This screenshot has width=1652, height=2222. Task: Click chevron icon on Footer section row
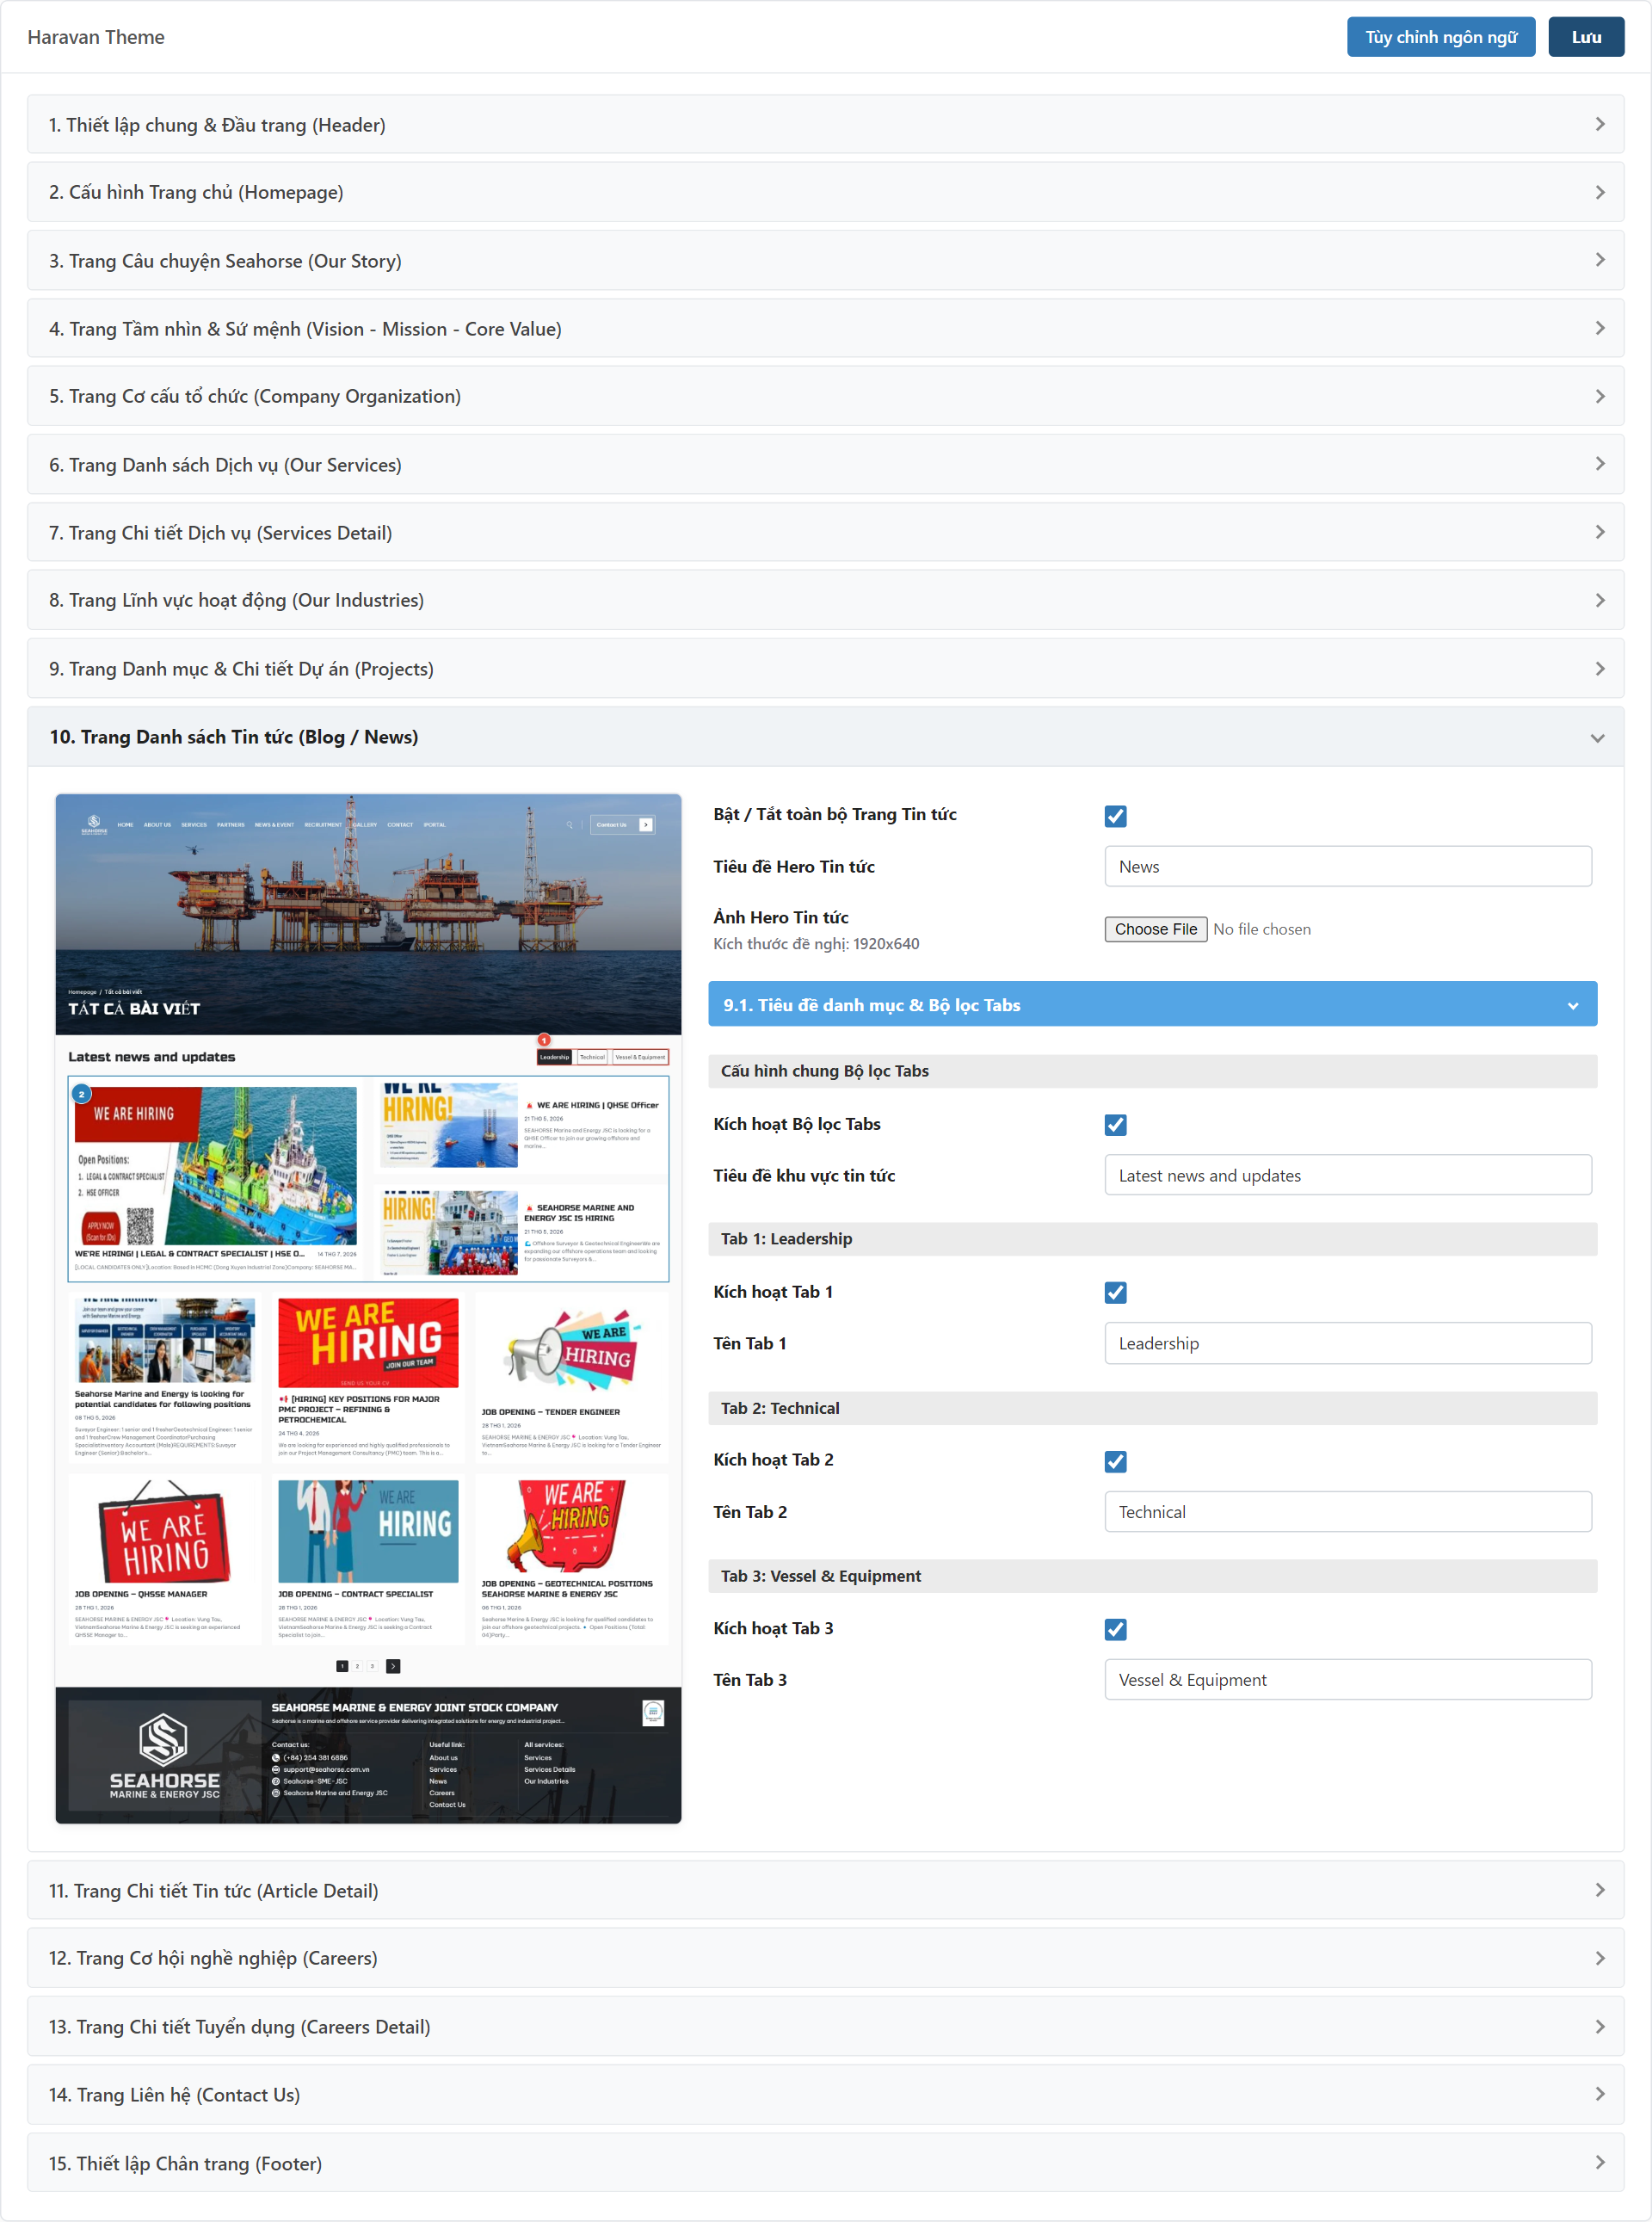[x=1599, y=2162]
